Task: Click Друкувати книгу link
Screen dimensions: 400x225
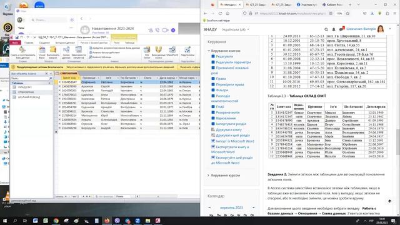Action: coord(229,129)
